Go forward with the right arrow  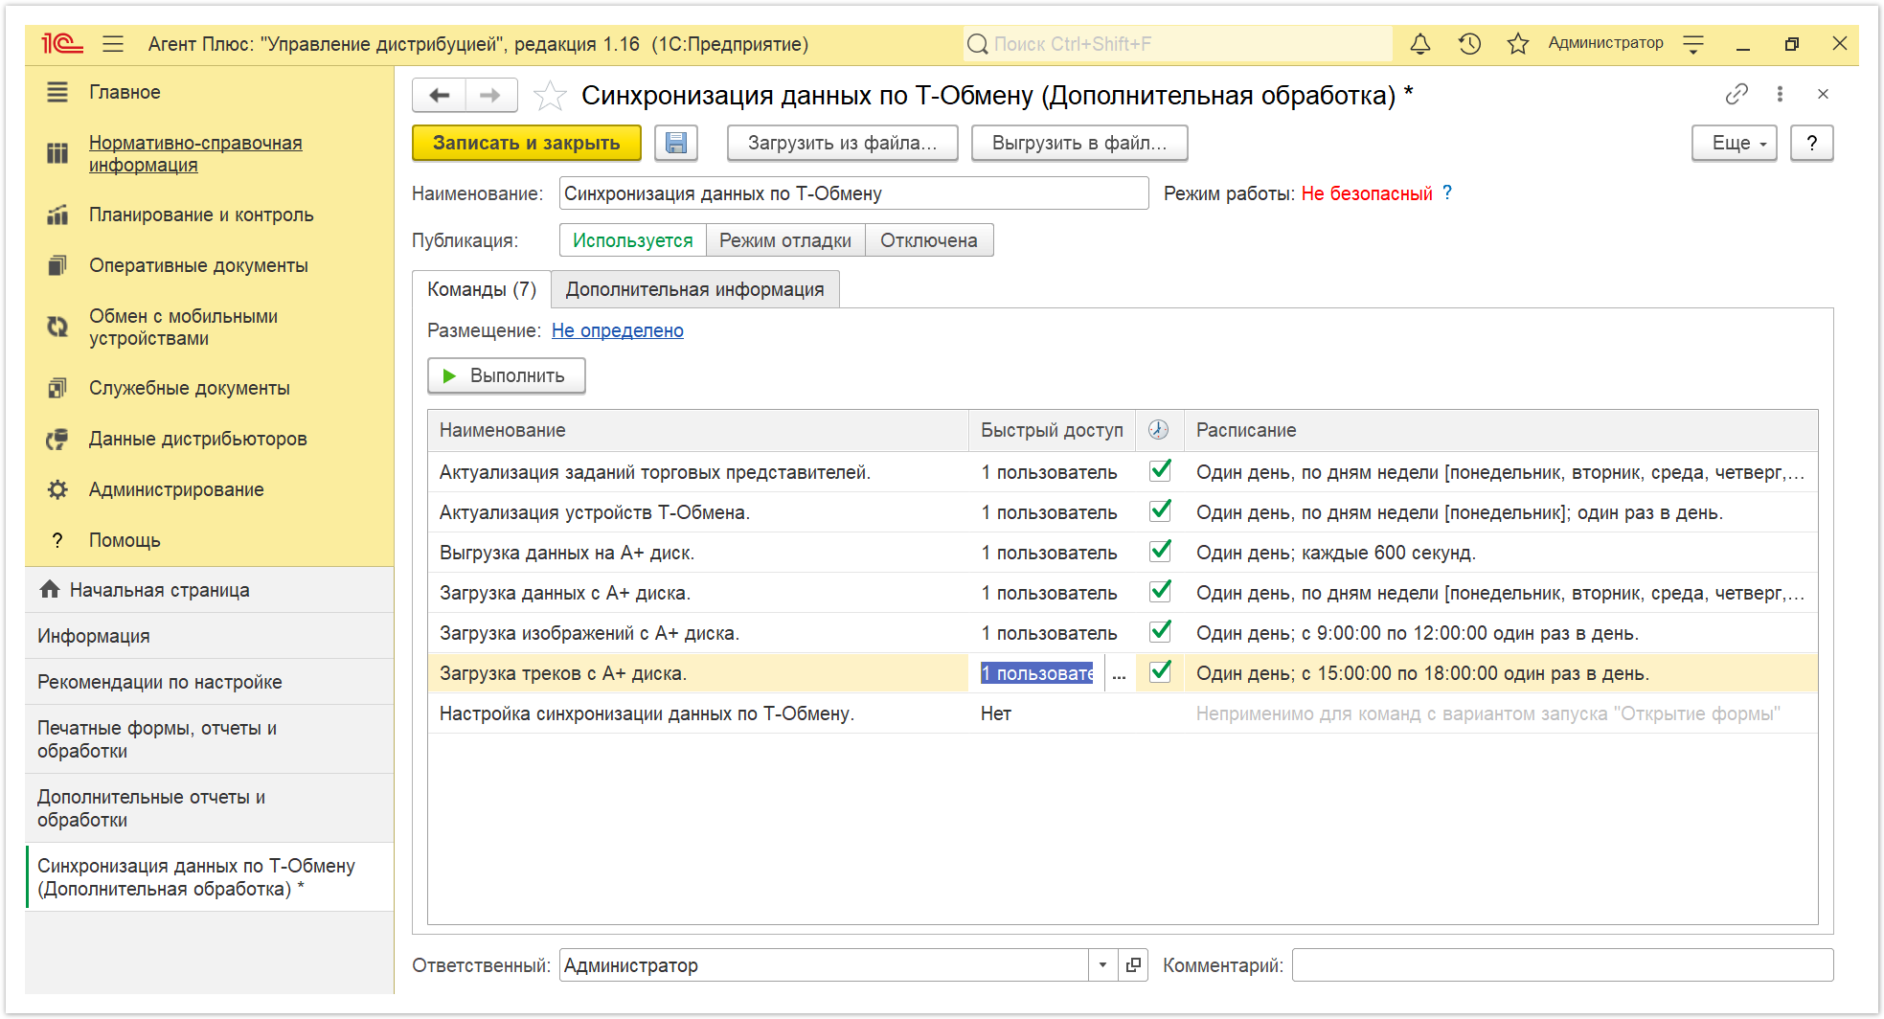tap(490, 95)
